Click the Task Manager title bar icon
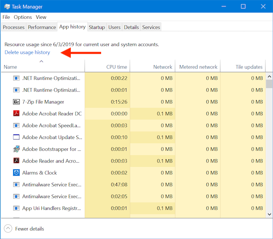The height and width of the screenshot is (239, 273). coord(7,7)
